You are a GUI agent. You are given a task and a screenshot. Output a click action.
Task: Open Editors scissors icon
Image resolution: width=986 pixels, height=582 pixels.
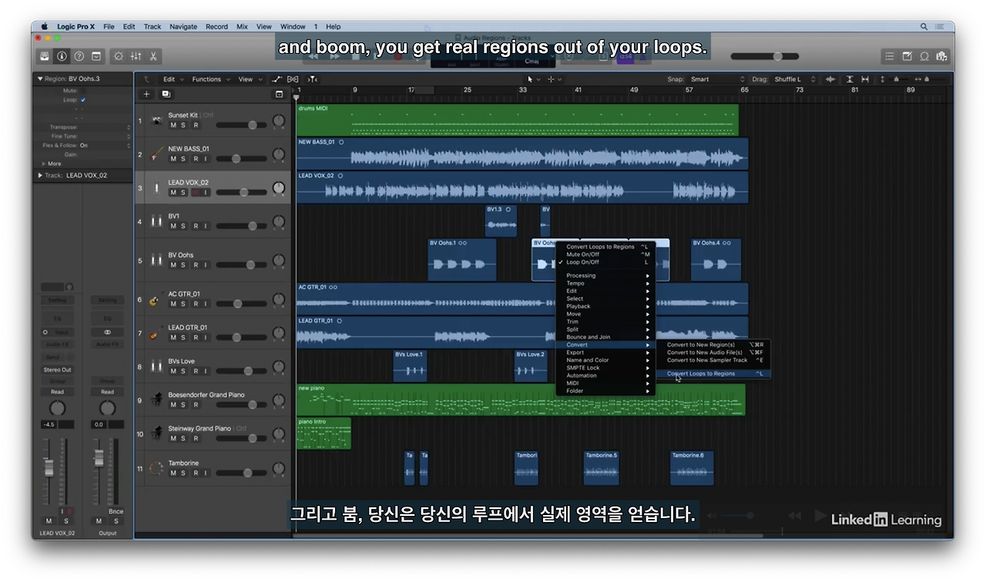click(x=153, y=56)
